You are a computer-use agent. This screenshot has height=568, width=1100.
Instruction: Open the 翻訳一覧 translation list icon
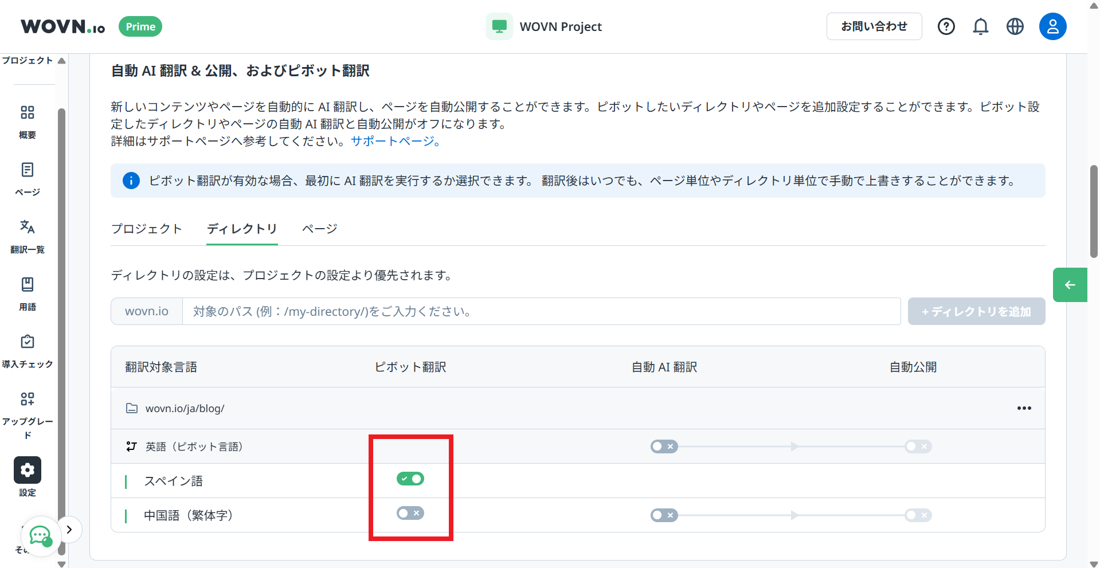click(x=27, y=227)
